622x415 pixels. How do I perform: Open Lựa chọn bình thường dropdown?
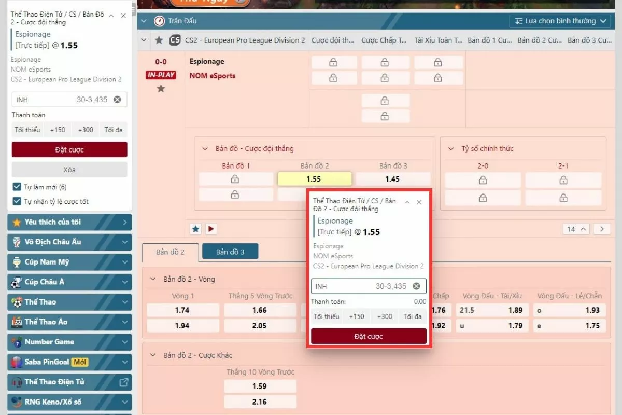point(560,21)
